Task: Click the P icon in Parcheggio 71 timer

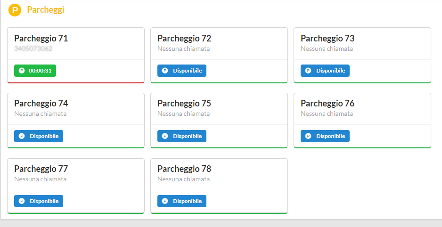Action: click(x=22, y=71)
